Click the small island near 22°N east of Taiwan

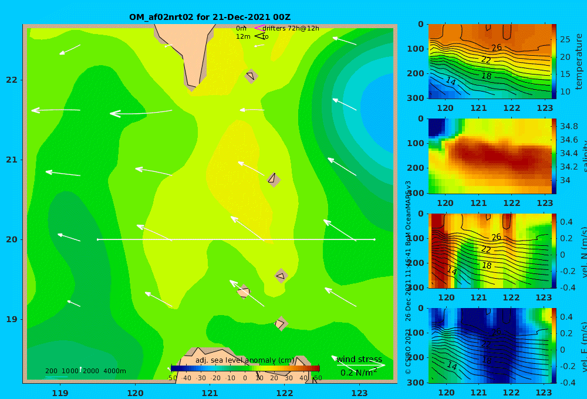251,76
